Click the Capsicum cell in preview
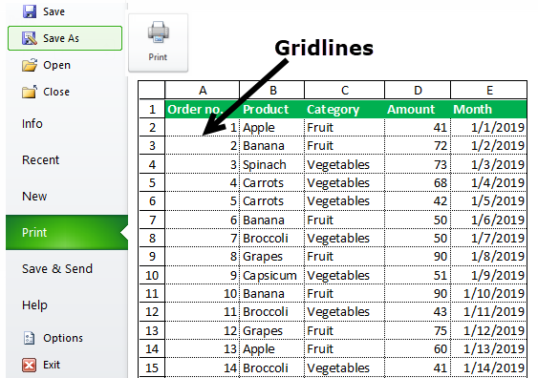This screenshot has width=538, height=378. coord(271,275)
